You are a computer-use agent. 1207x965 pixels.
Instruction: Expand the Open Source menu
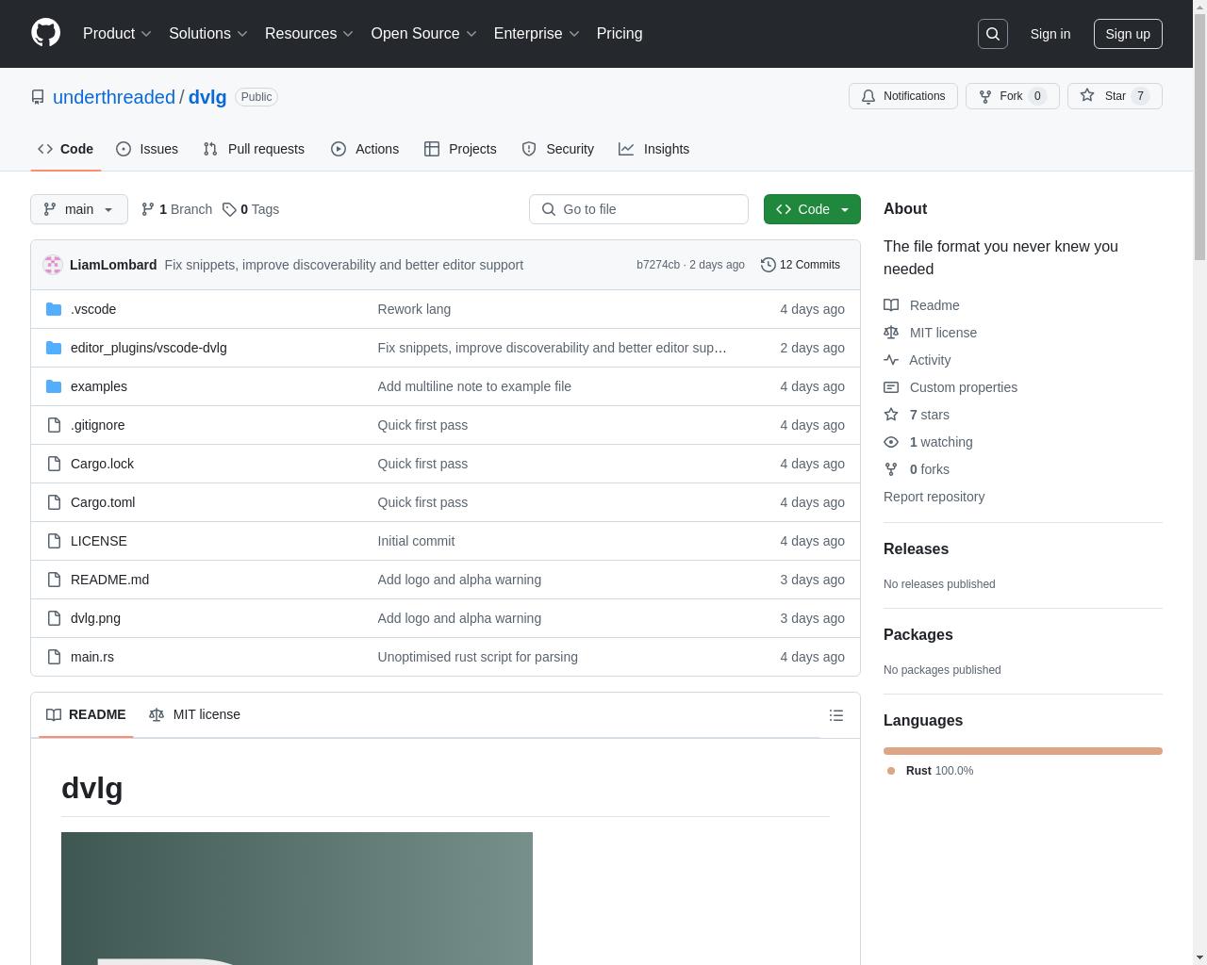(424, 34)
